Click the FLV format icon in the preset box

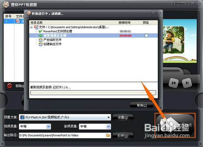(22, 117)
